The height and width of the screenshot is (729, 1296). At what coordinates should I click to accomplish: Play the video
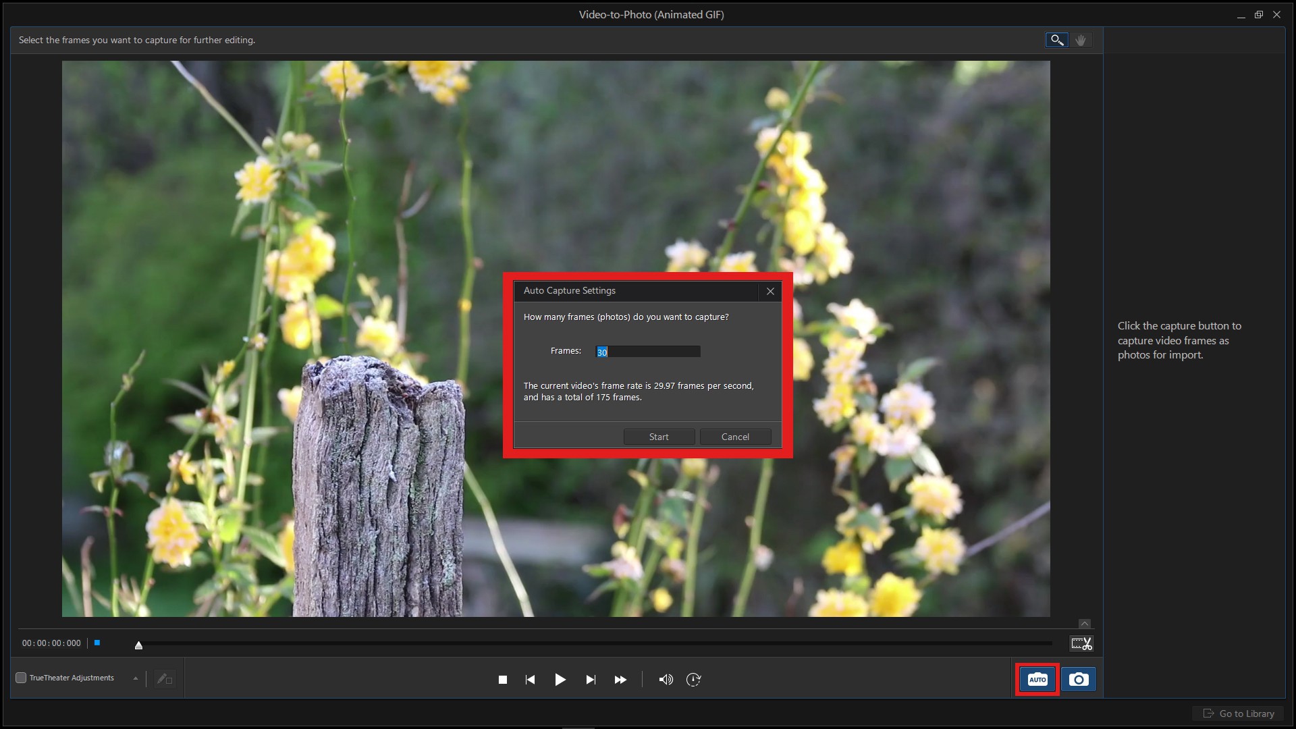click(x=560, y=680)
